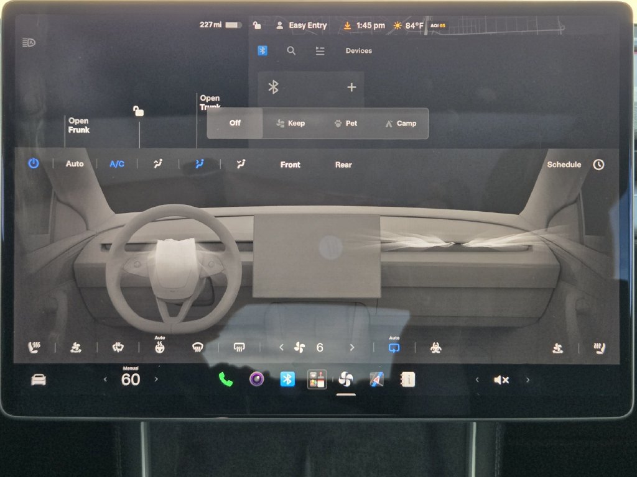Switch to Front climate view
637x477 pixels.
click(x=290, y=165)
